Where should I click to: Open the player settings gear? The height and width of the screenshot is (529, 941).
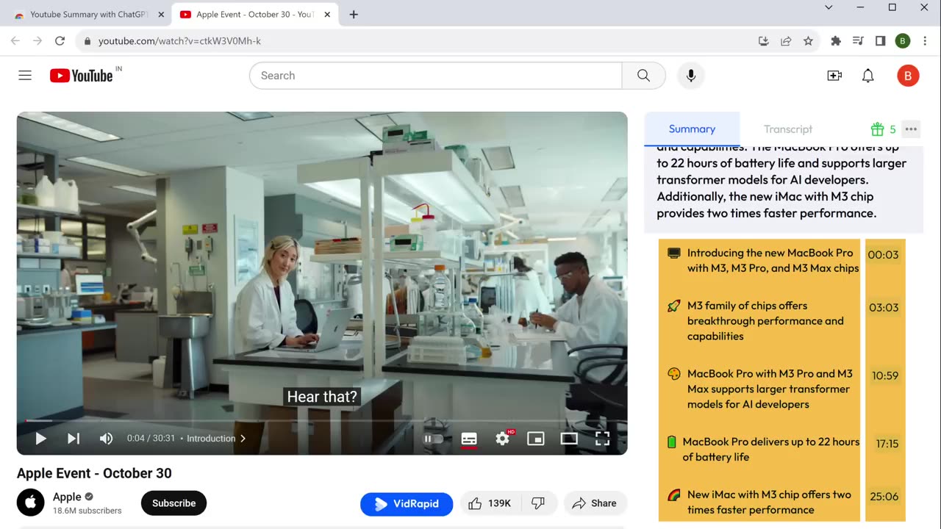tap(503, 439)
